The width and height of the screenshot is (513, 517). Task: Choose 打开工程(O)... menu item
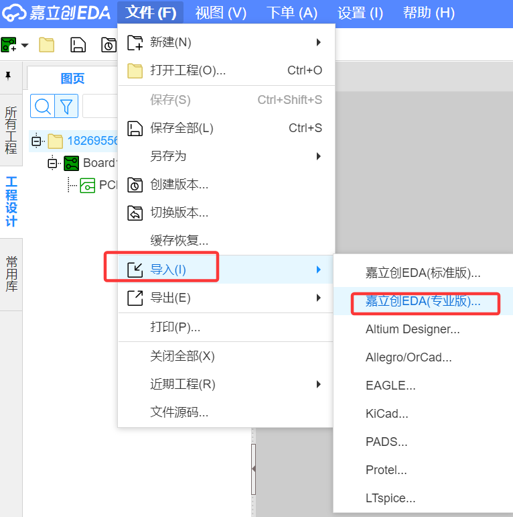pyautogui.click(x=226, y=70)
